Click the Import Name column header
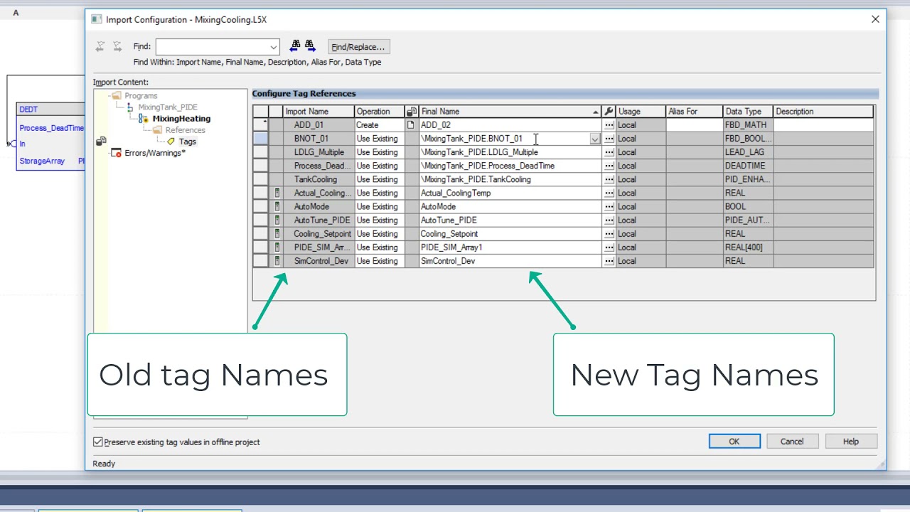The height and width of the screenshot is (512, 910). coord(318,112)
